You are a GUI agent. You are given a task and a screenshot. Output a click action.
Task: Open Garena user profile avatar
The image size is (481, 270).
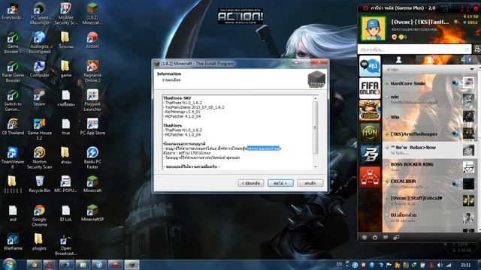click(x=374, y=28)
